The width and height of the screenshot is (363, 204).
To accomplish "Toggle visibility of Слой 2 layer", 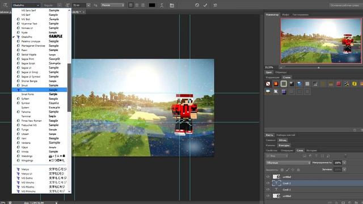I will pos(268,183).
